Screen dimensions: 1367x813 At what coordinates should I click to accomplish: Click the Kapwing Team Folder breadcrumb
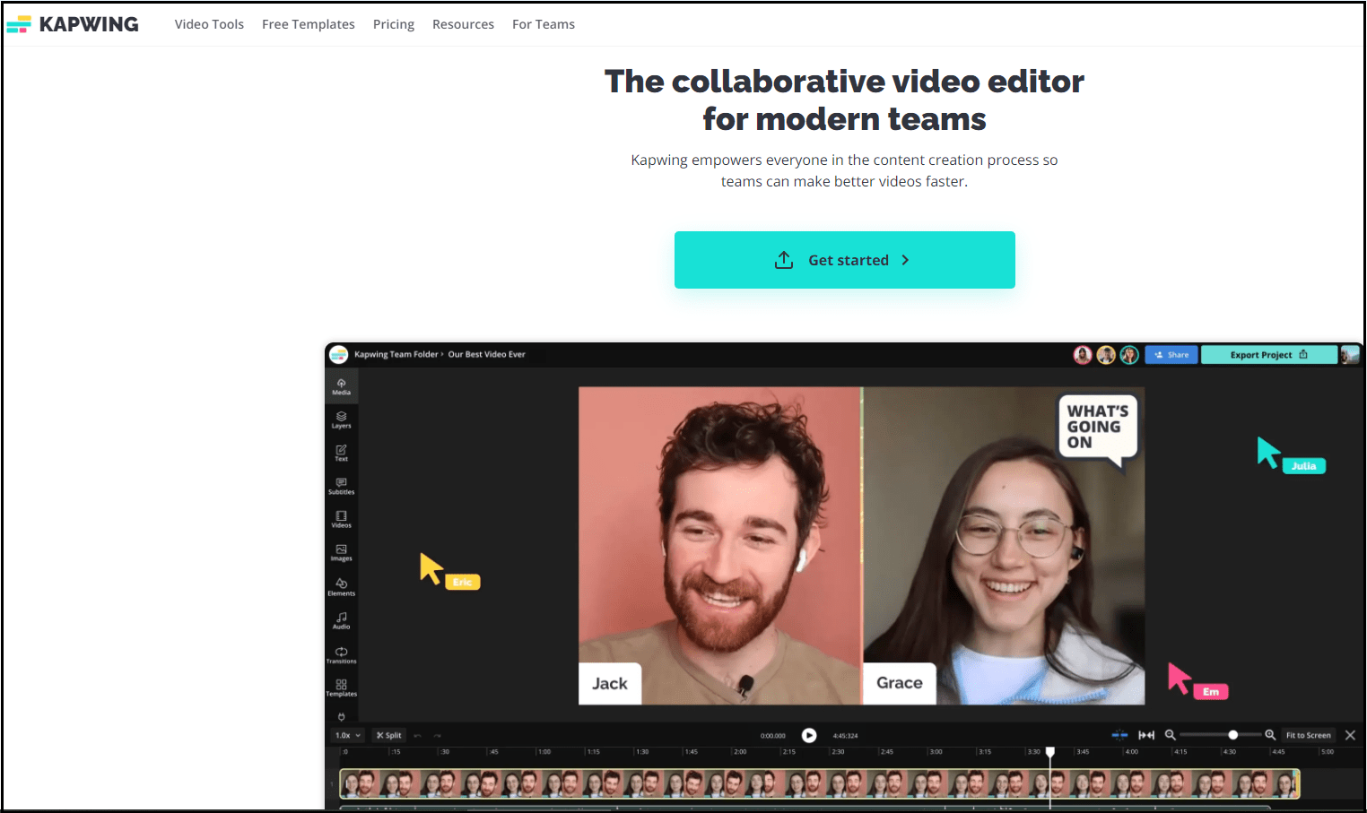(396, 355)
